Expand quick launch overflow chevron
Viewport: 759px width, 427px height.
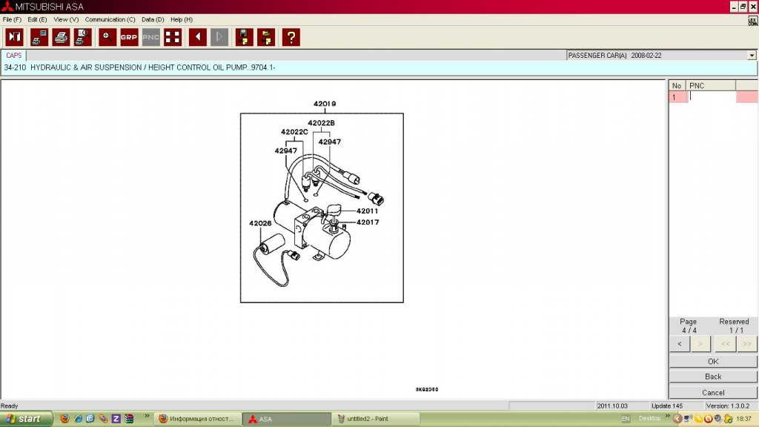coord(147,416)
